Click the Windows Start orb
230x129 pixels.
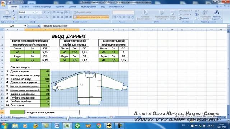tap(4, 125)
